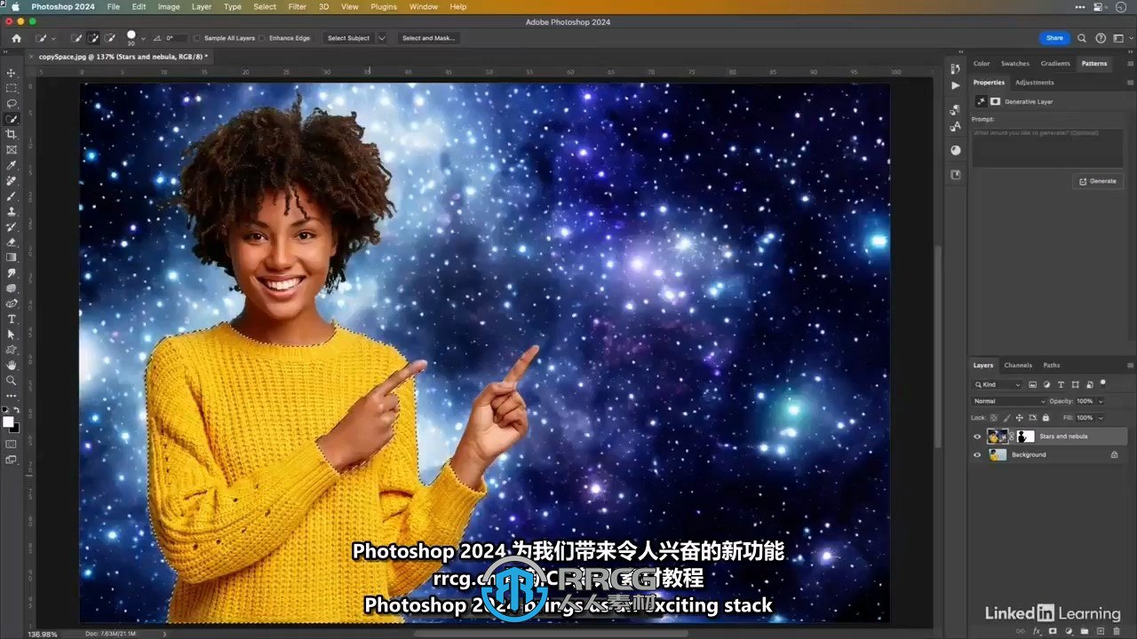Expand the Select Subject options arrow

click(382, 38)
